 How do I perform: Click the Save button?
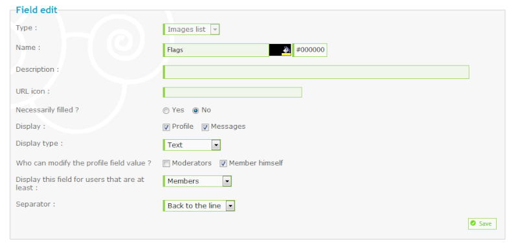coord(482,223)
